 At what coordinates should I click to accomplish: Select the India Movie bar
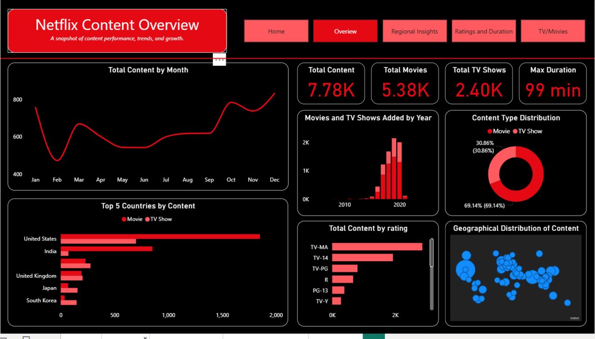pyautogui.click(x=106, y=249)
